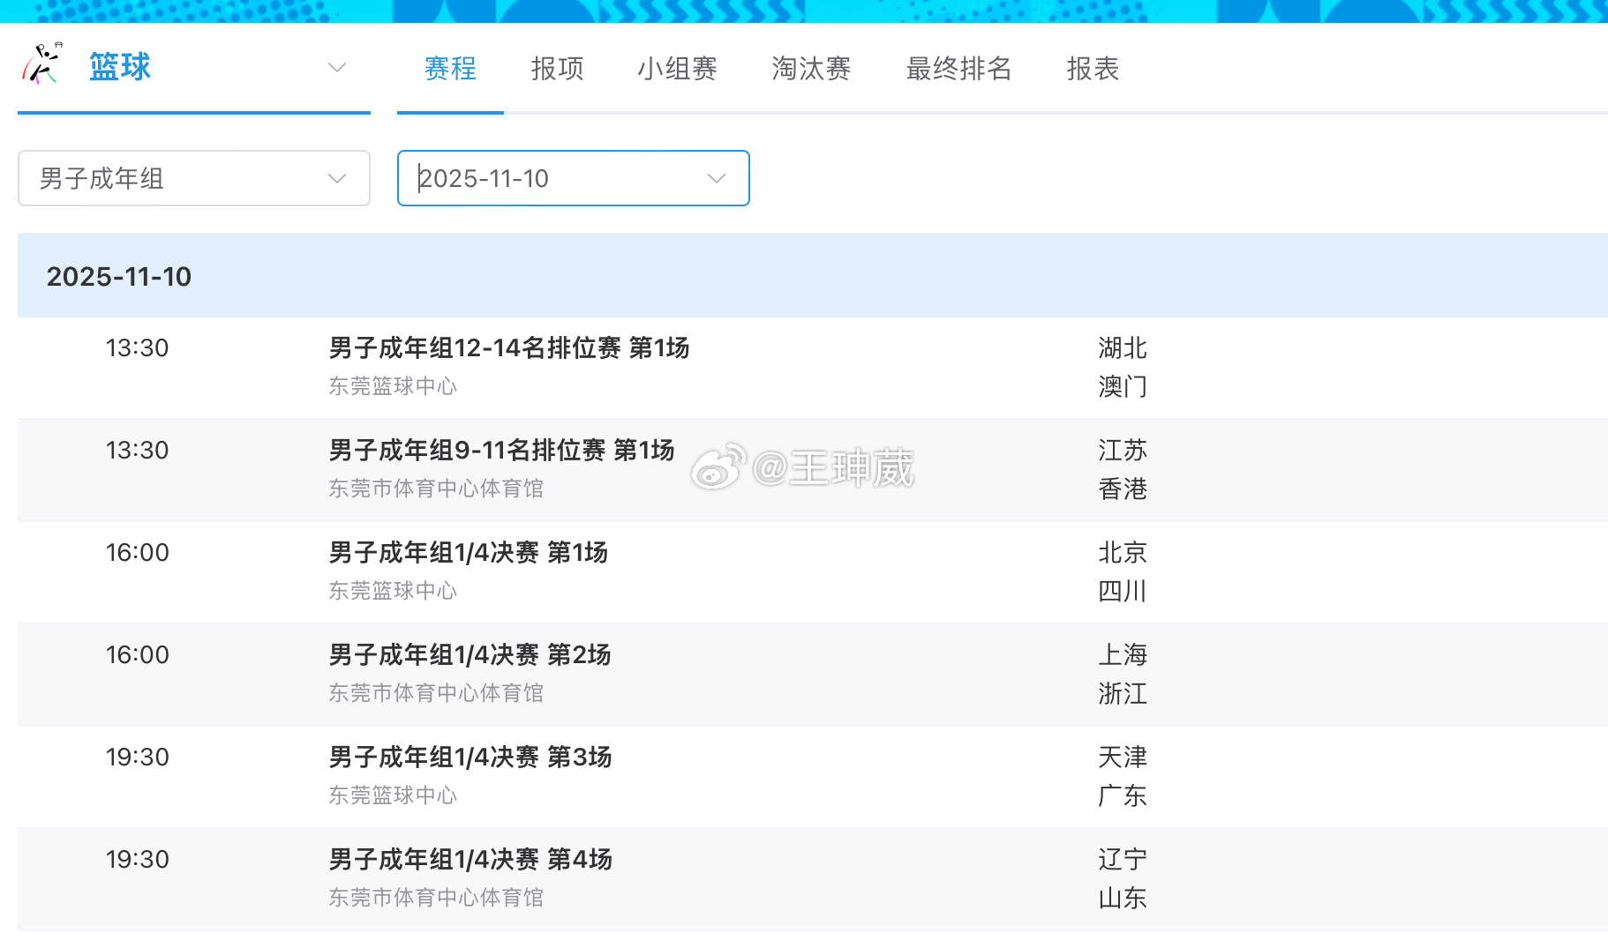Select team 北京 in quarterfinal one
This screenshot has width=1608, height=933.
(1121, 553)
